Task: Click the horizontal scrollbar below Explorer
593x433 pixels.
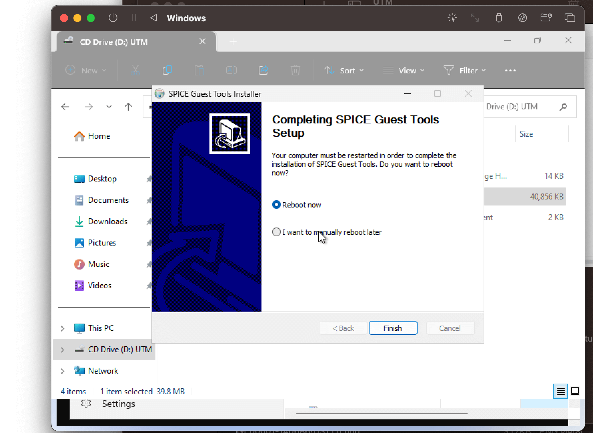Action: 382,413
